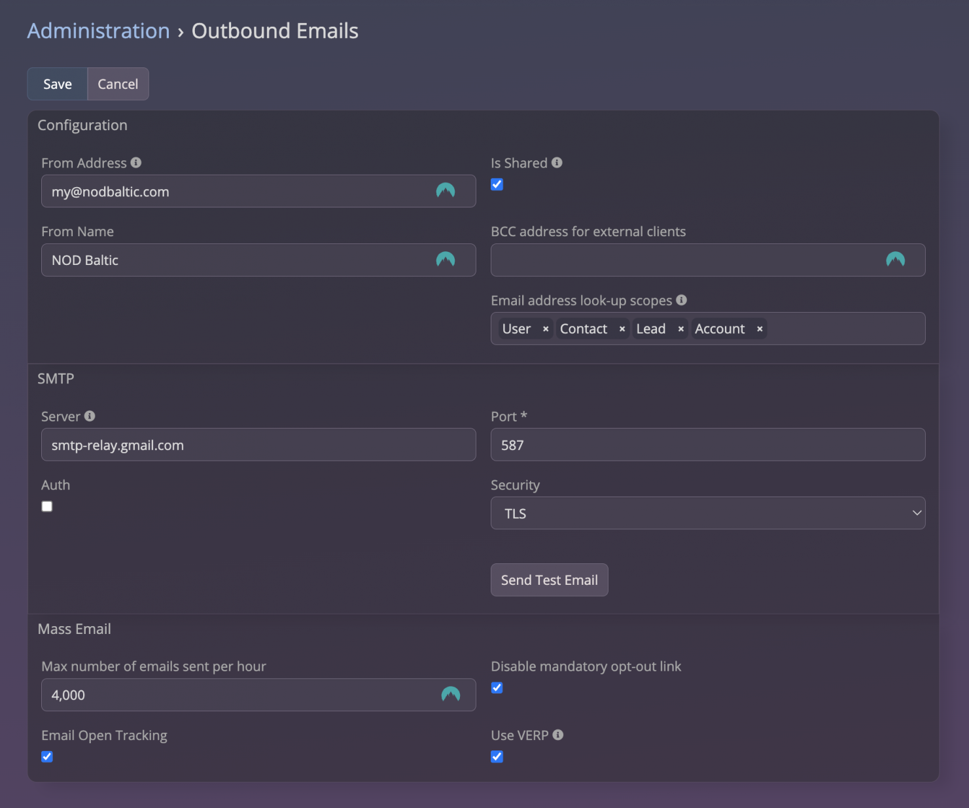The width and height of the screenshot is (969, 808).
Task: Click the Server info icon
Action: click(90, 415)
